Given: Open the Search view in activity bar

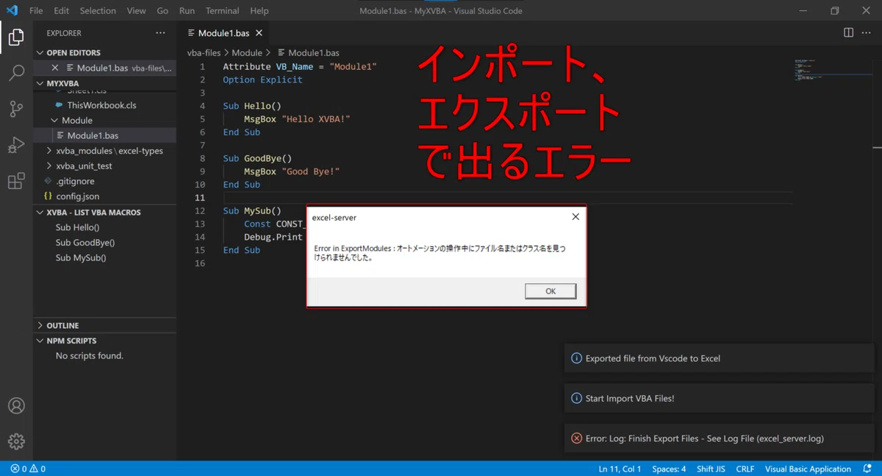Looking at the screenshot, I should (x=16, y=73).
